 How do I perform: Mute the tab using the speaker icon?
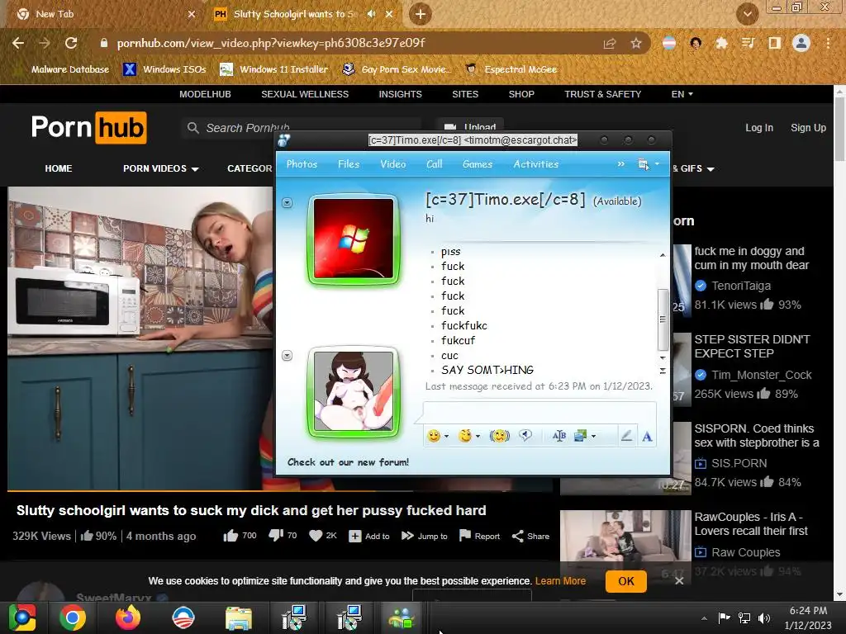click(x=371, y=14)
